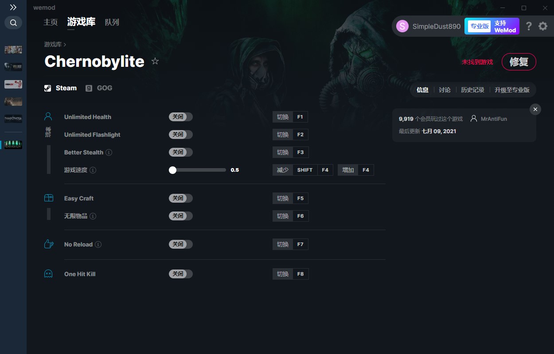
Task: Open settings gear icon
Action: (x=543, y=27)
